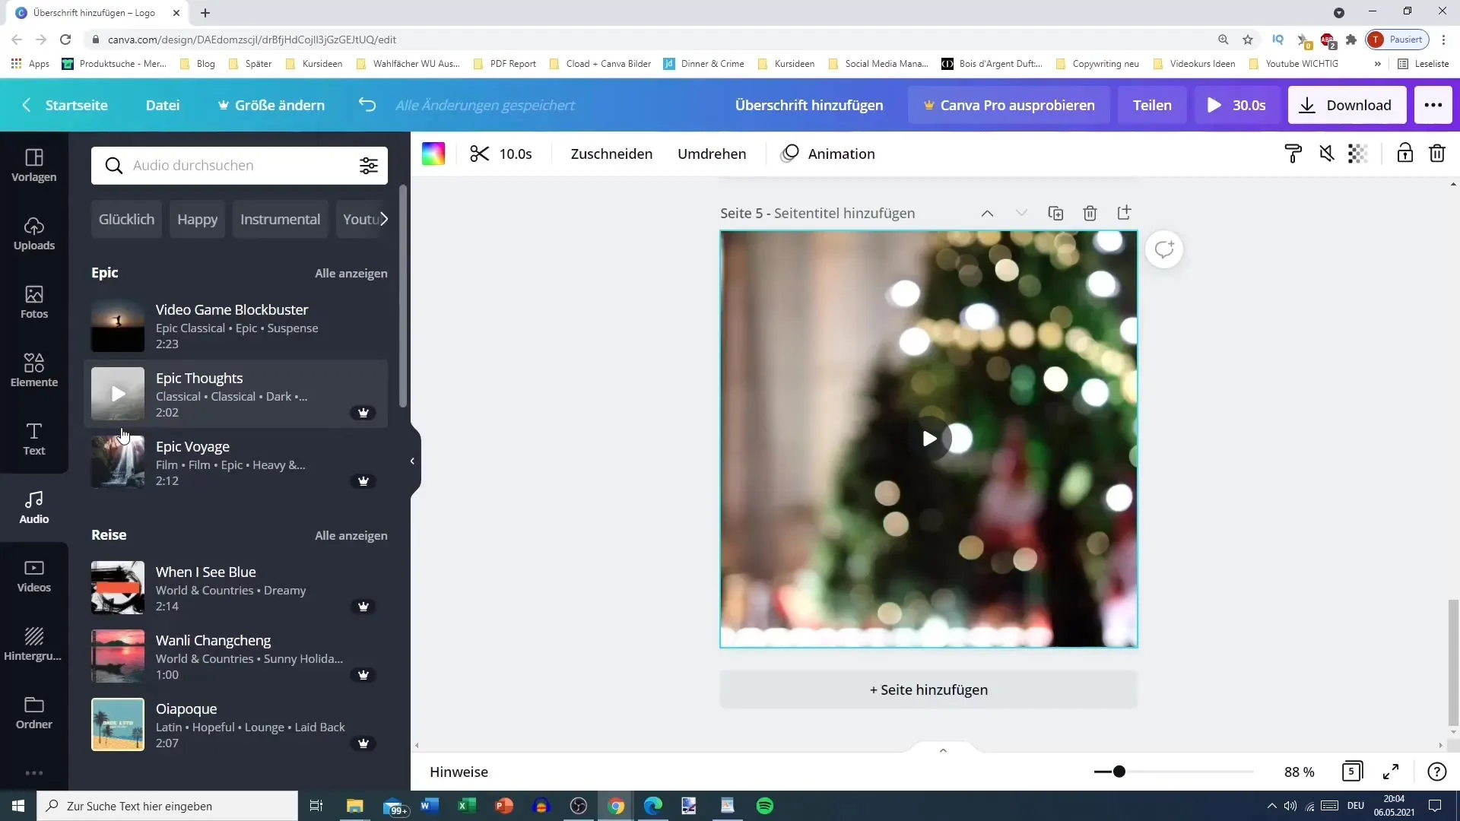1460x821 pixels.
Task: Select the Elements panel icon
Action: (34, 369)
